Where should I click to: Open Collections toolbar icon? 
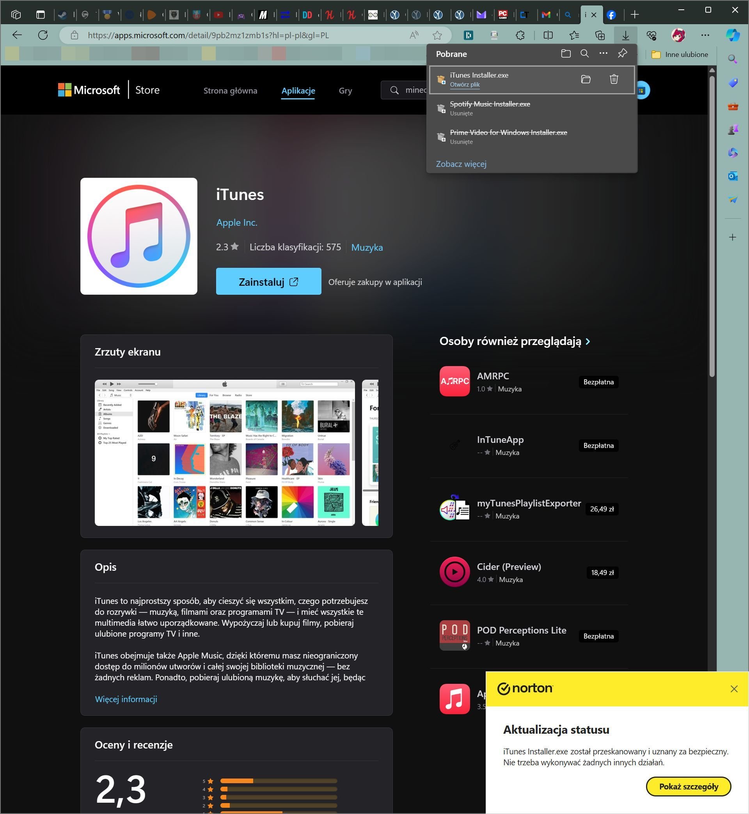tap(600, 35)
